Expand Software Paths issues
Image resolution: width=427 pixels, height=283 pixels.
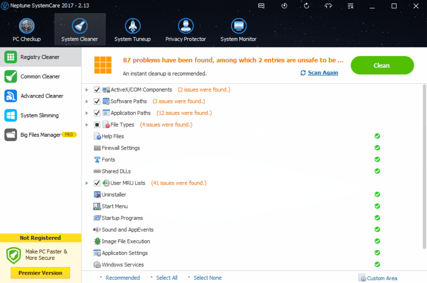click(x=87, y=101)
